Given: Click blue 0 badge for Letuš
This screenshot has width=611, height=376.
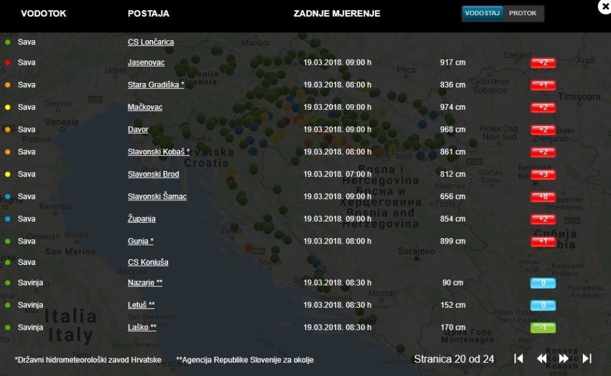Looking at the screenshot, I should [x=543, y=305].
